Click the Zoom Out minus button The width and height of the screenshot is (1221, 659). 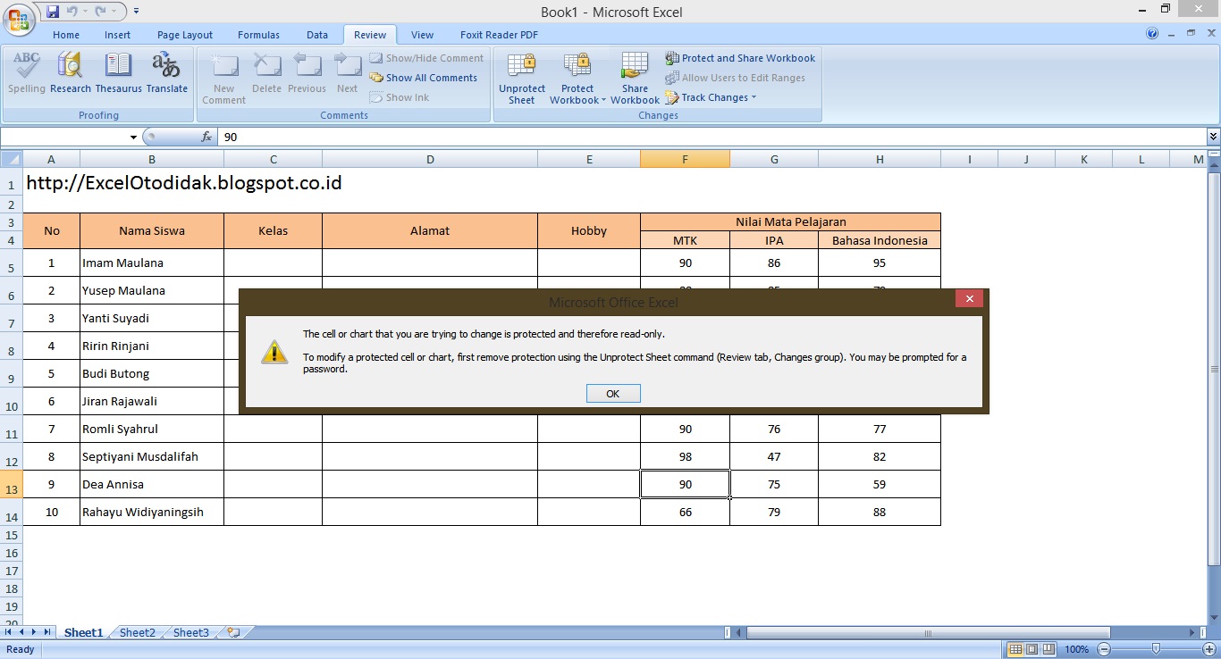[x=1104, y=649]
